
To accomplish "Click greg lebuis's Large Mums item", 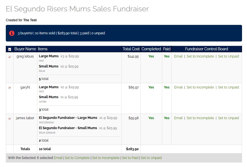I will click(49, 56).
